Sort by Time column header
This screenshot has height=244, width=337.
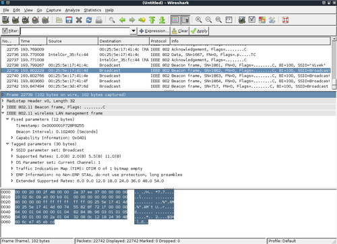pyautogui.click(x=33, y=41)
